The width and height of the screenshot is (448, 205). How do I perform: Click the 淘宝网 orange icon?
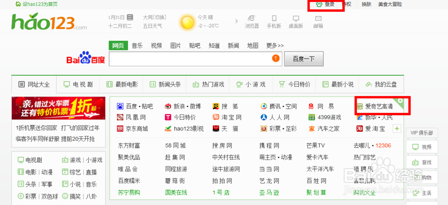tap(216, 117)
